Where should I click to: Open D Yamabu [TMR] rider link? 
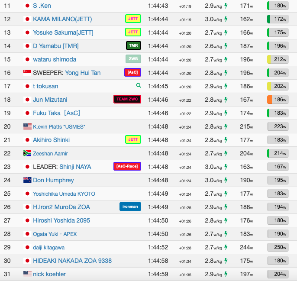[x=56, y=46]
